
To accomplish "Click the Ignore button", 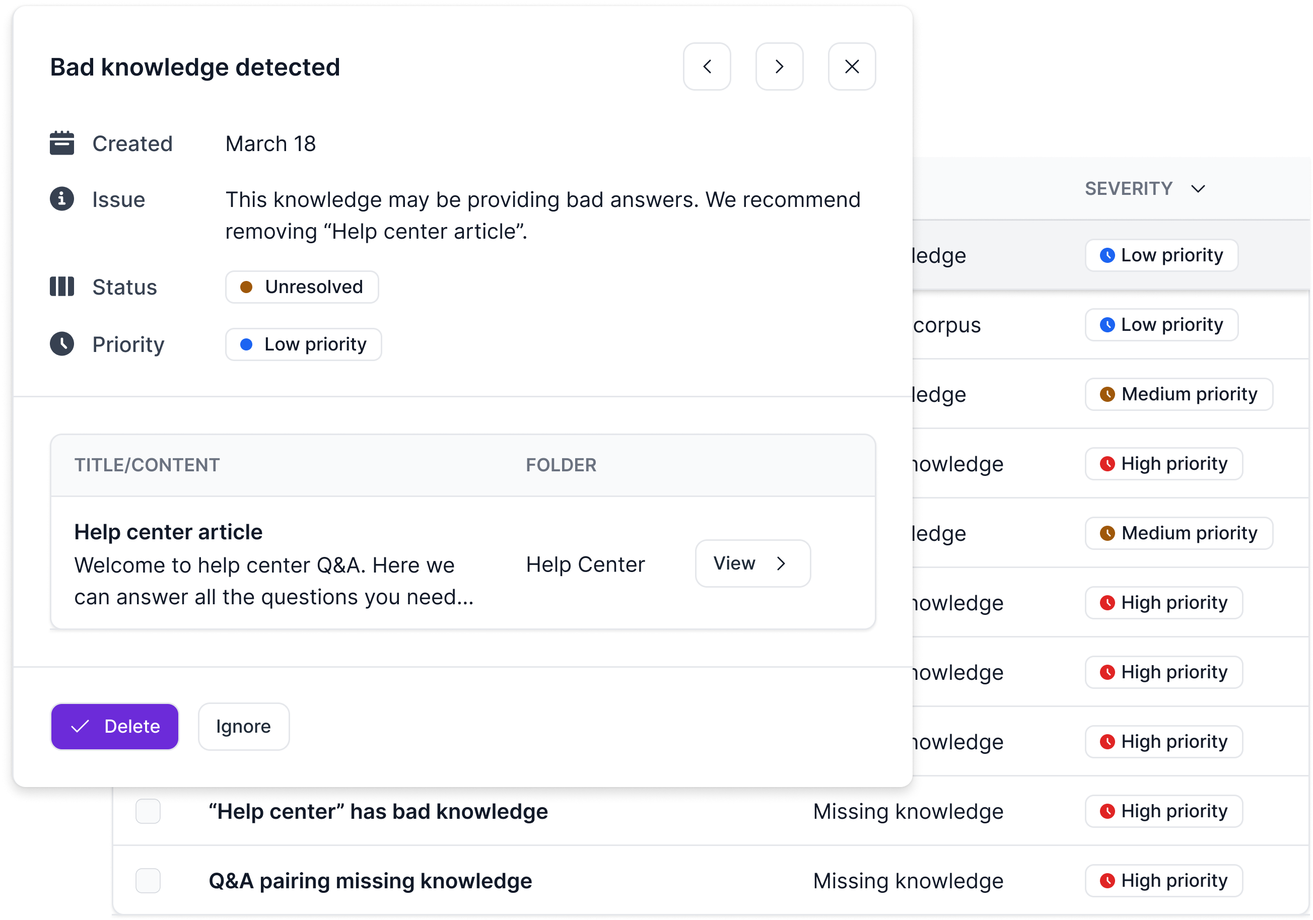I will point(244,726).
